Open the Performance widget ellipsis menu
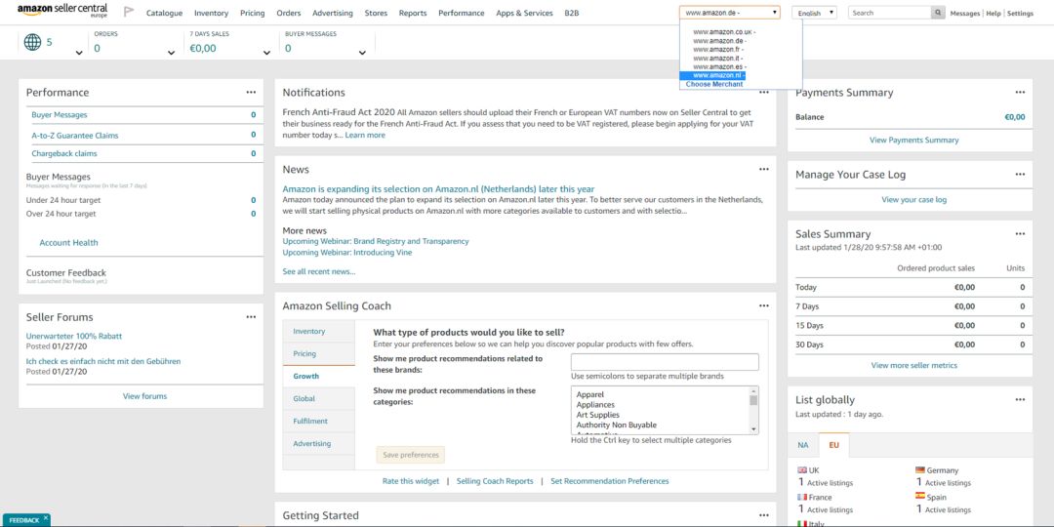The height and width of the screenshot is (527, 1054). click(251, 93)
